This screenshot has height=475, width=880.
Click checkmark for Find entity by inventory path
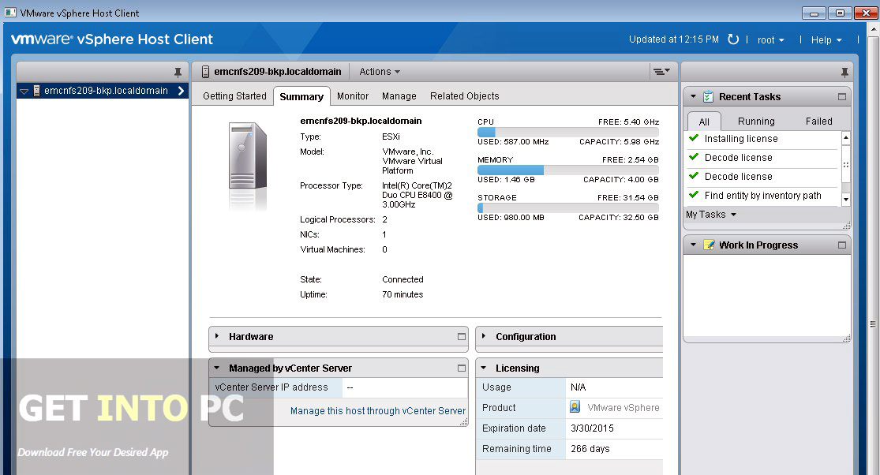(694, 195)
